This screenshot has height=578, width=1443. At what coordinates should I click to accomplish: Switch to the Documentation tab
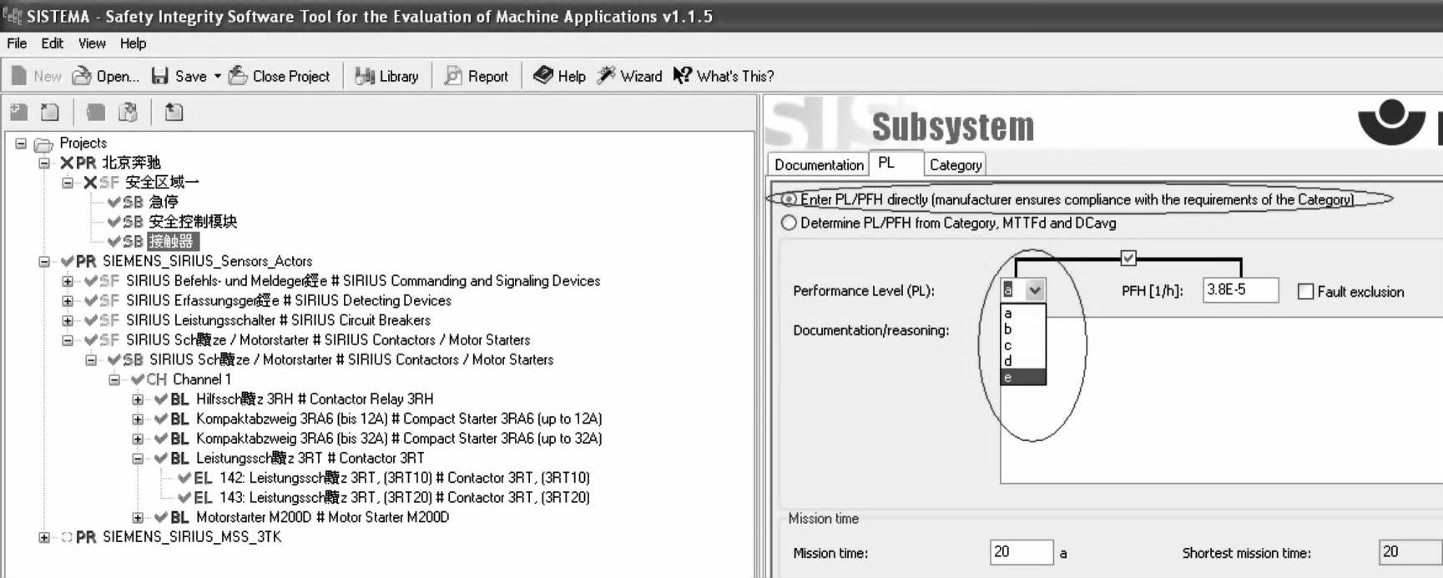click(x=819, y=165)
